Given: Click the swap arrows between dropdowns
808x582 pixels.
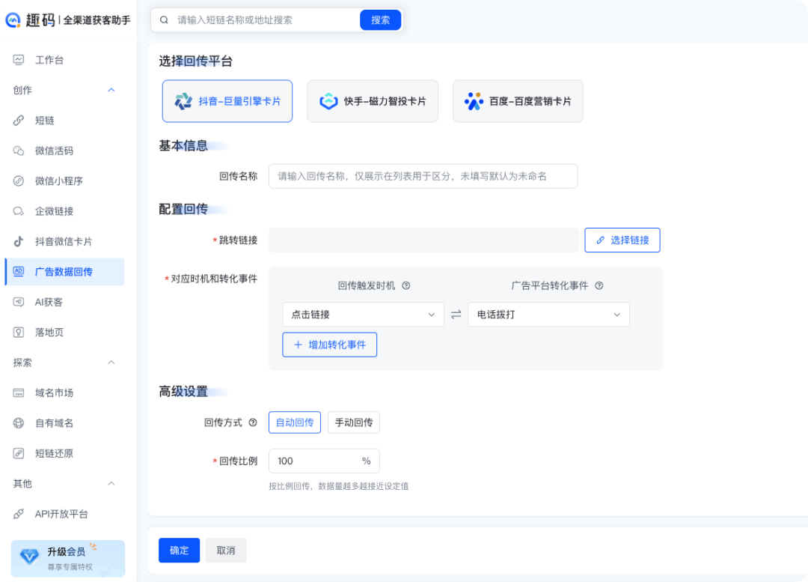Looking at the screenshot, I should [x=456, y=314].
